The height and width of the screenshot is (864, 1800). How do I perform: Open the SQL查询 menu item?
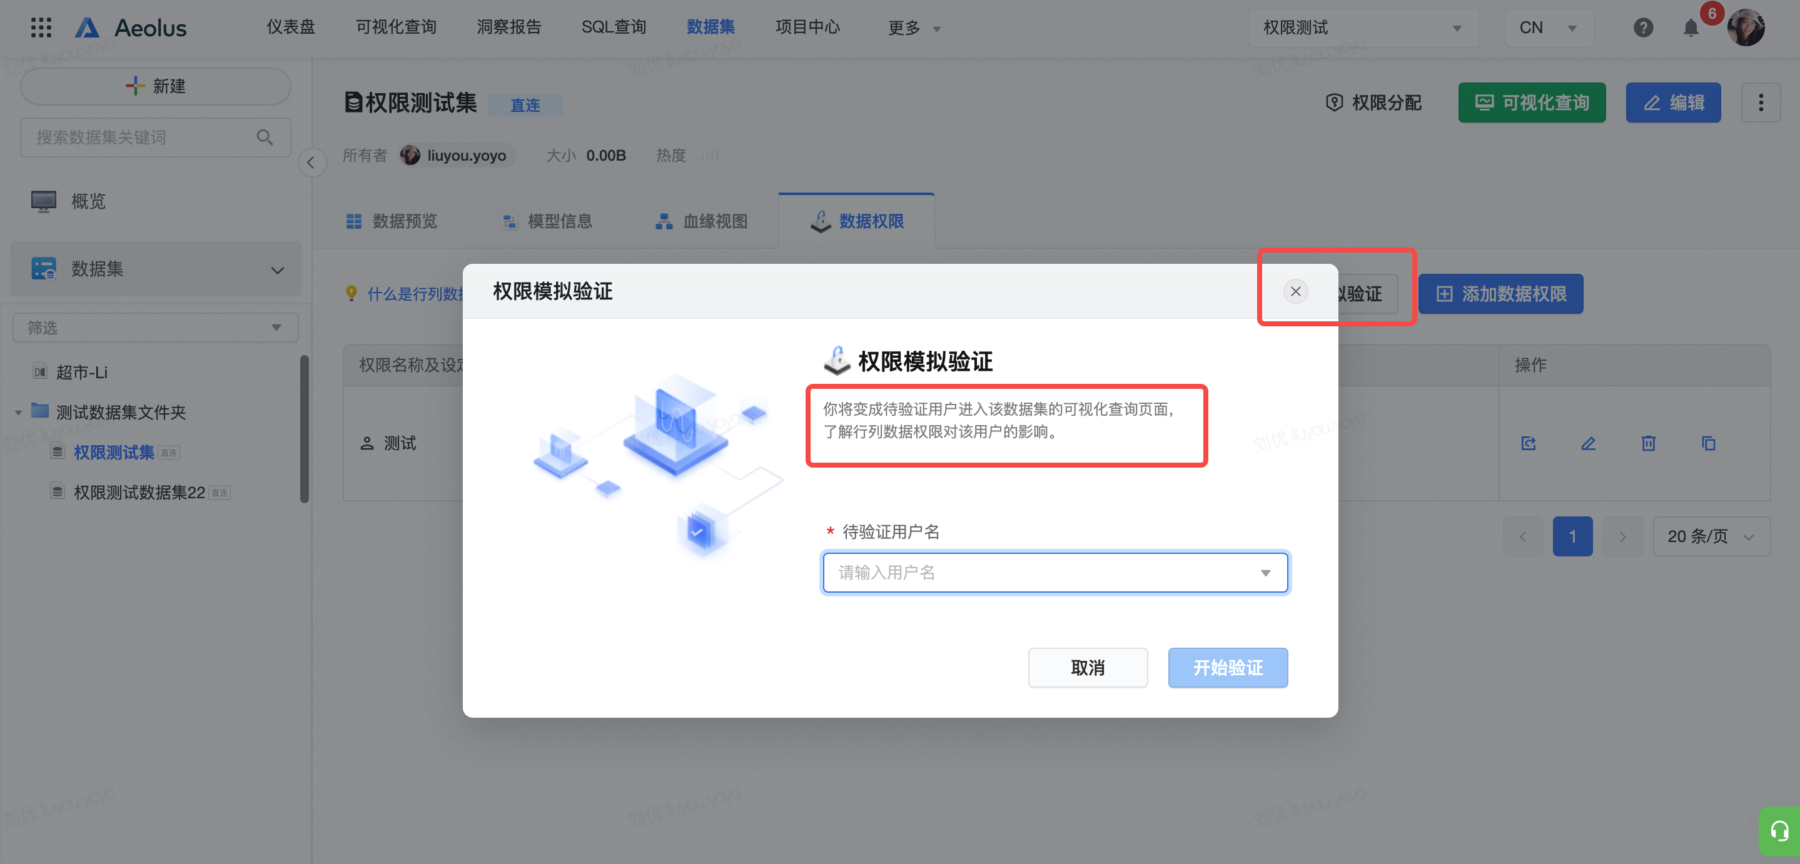click(x=613, y=28)
